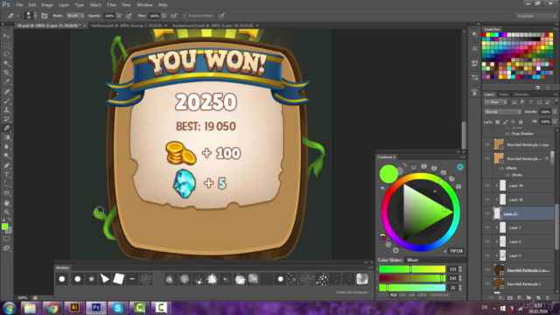The width and height of the screenshot is (560, 315).
Task: Select the Zoom tool
Action: (x=7, y=212)
